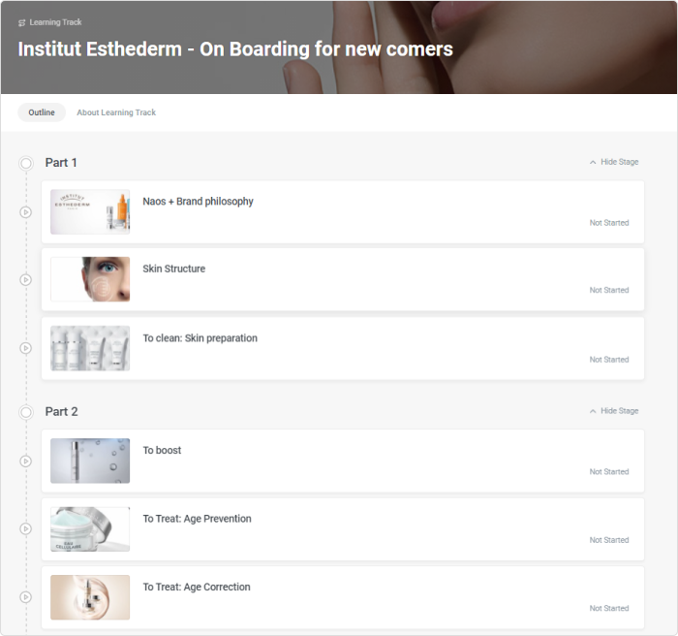Image resolution: width=678 pixels, height=636 pixels.
Task: Open the To Treat: Age Correction course
Action: (197, 587)
